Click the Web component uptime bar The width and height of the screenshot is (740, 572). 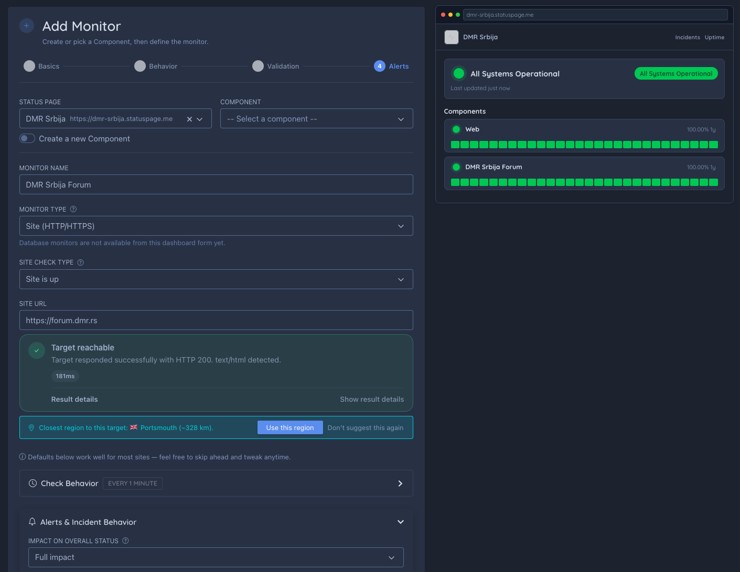tap(584, 145)
